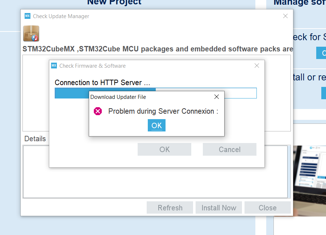Click the MX icon in Check Update Manager title
This screenshot has width=326, height=235.
(x=28, y=16)
